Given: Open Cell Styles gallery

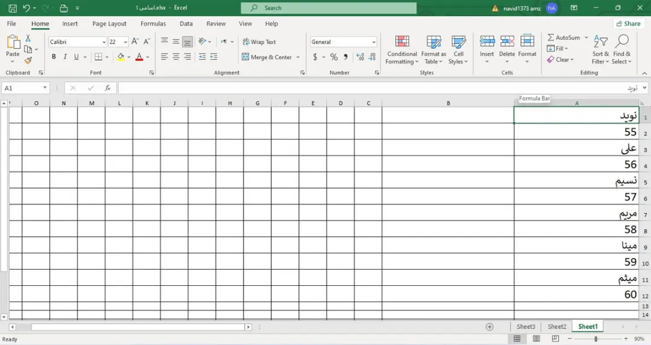Looking at the screenshot, I should tap(458, 50).
